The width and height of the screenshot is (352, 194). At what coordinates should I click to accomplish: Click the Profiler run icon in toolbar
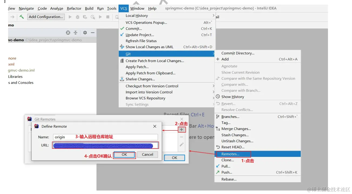93,17
